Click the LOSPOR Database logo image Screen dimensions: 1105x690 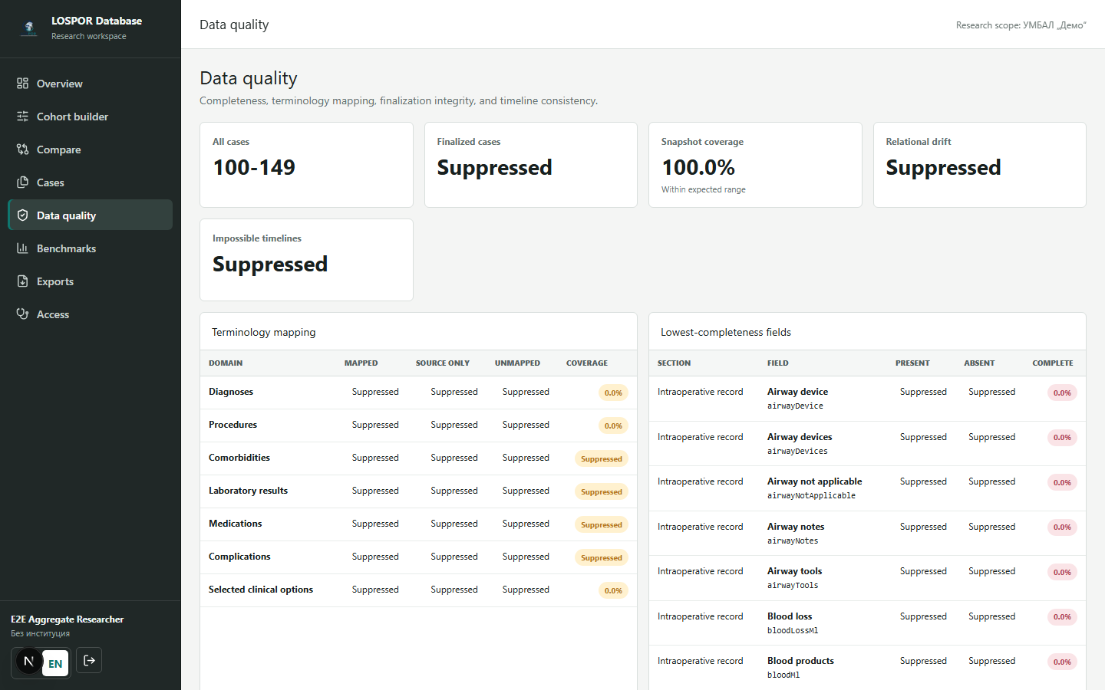[29, 28]
